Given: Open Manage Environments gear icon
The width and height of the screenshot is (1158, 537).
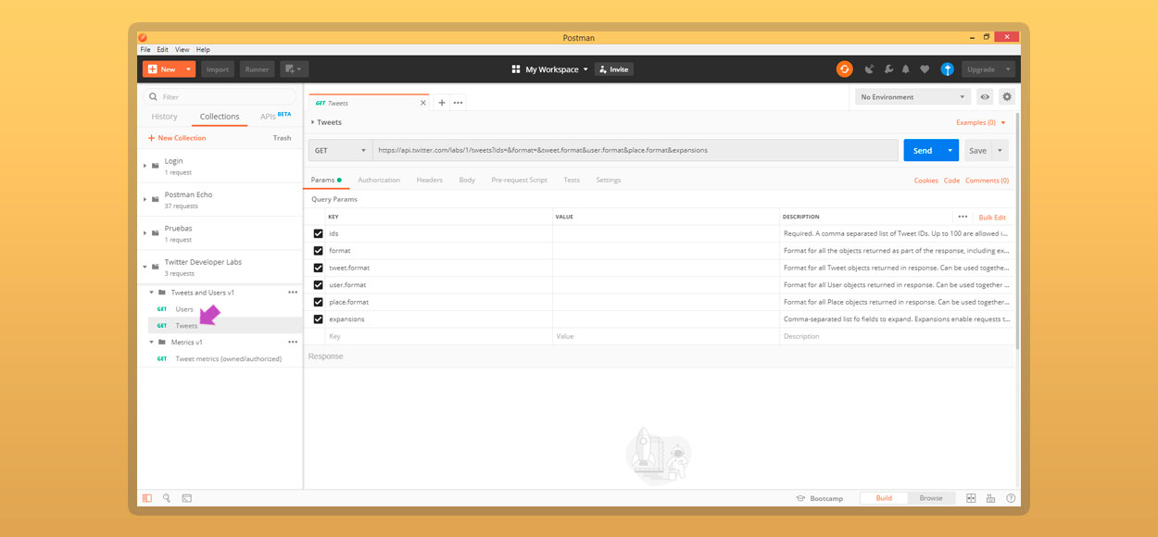Looking at the screenshot, I should [x=1007, y=96].
